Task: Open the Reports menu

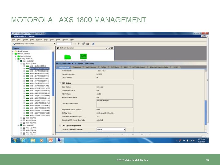Action: tap(39, 40)
